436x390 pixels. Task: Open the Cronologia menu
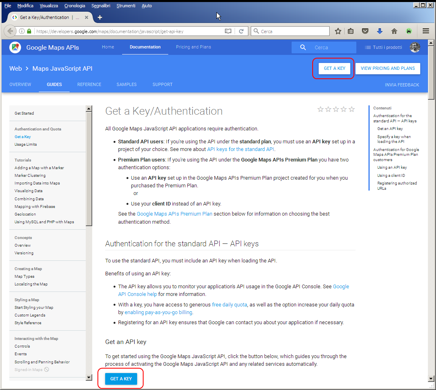coord(74,6)
